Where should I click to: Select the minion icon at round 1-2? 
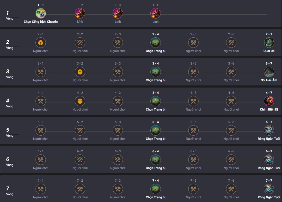click(x=80, y=13)
